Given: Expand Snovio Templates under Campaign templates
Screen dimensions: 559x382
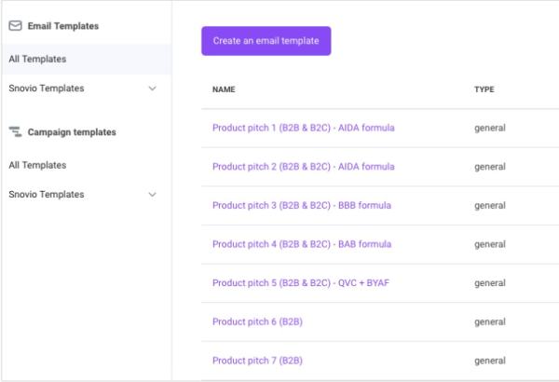Looking at the screenshot, I should 153,195.
